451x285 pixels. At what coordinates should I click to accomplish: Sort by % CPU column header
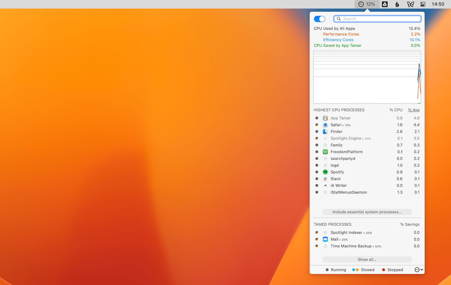click(396, 110)
